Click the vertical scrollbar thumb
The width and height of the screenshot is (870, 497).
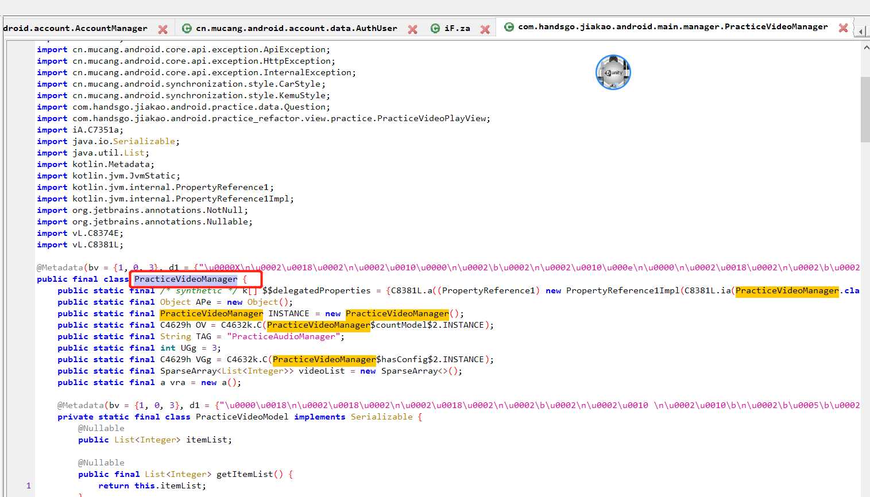coord(865,109)
